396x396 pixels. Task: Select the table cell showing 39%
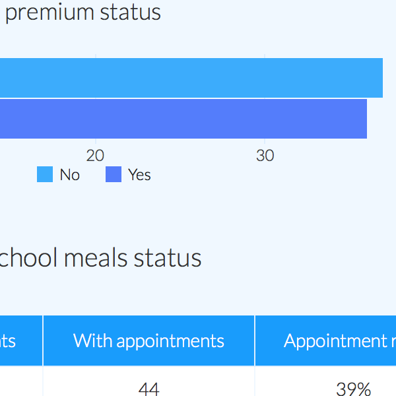353,389
